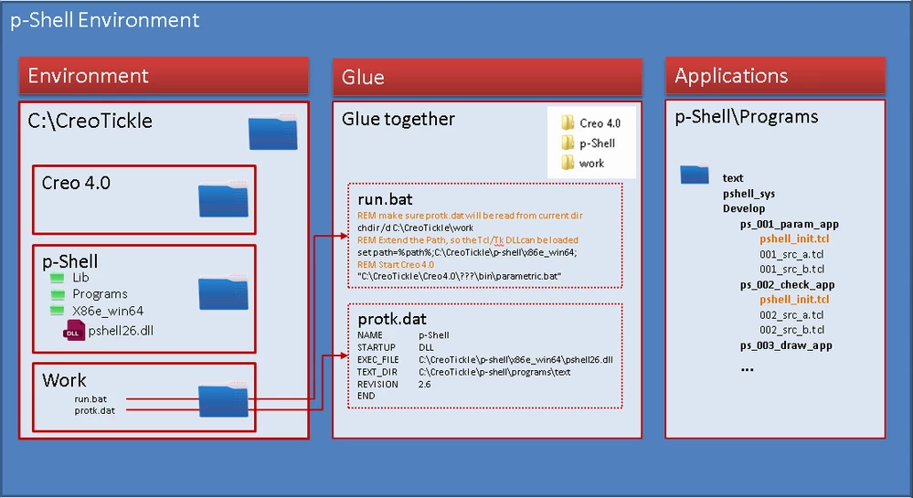Click the 001_src_a.tcl file
The height and width of the screenshot is (498, 913).
point(791,255)
